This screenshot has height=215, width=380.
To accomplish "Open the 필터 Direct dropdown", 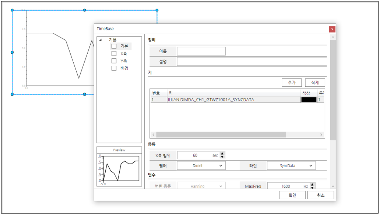I will [x=201, y=166].
